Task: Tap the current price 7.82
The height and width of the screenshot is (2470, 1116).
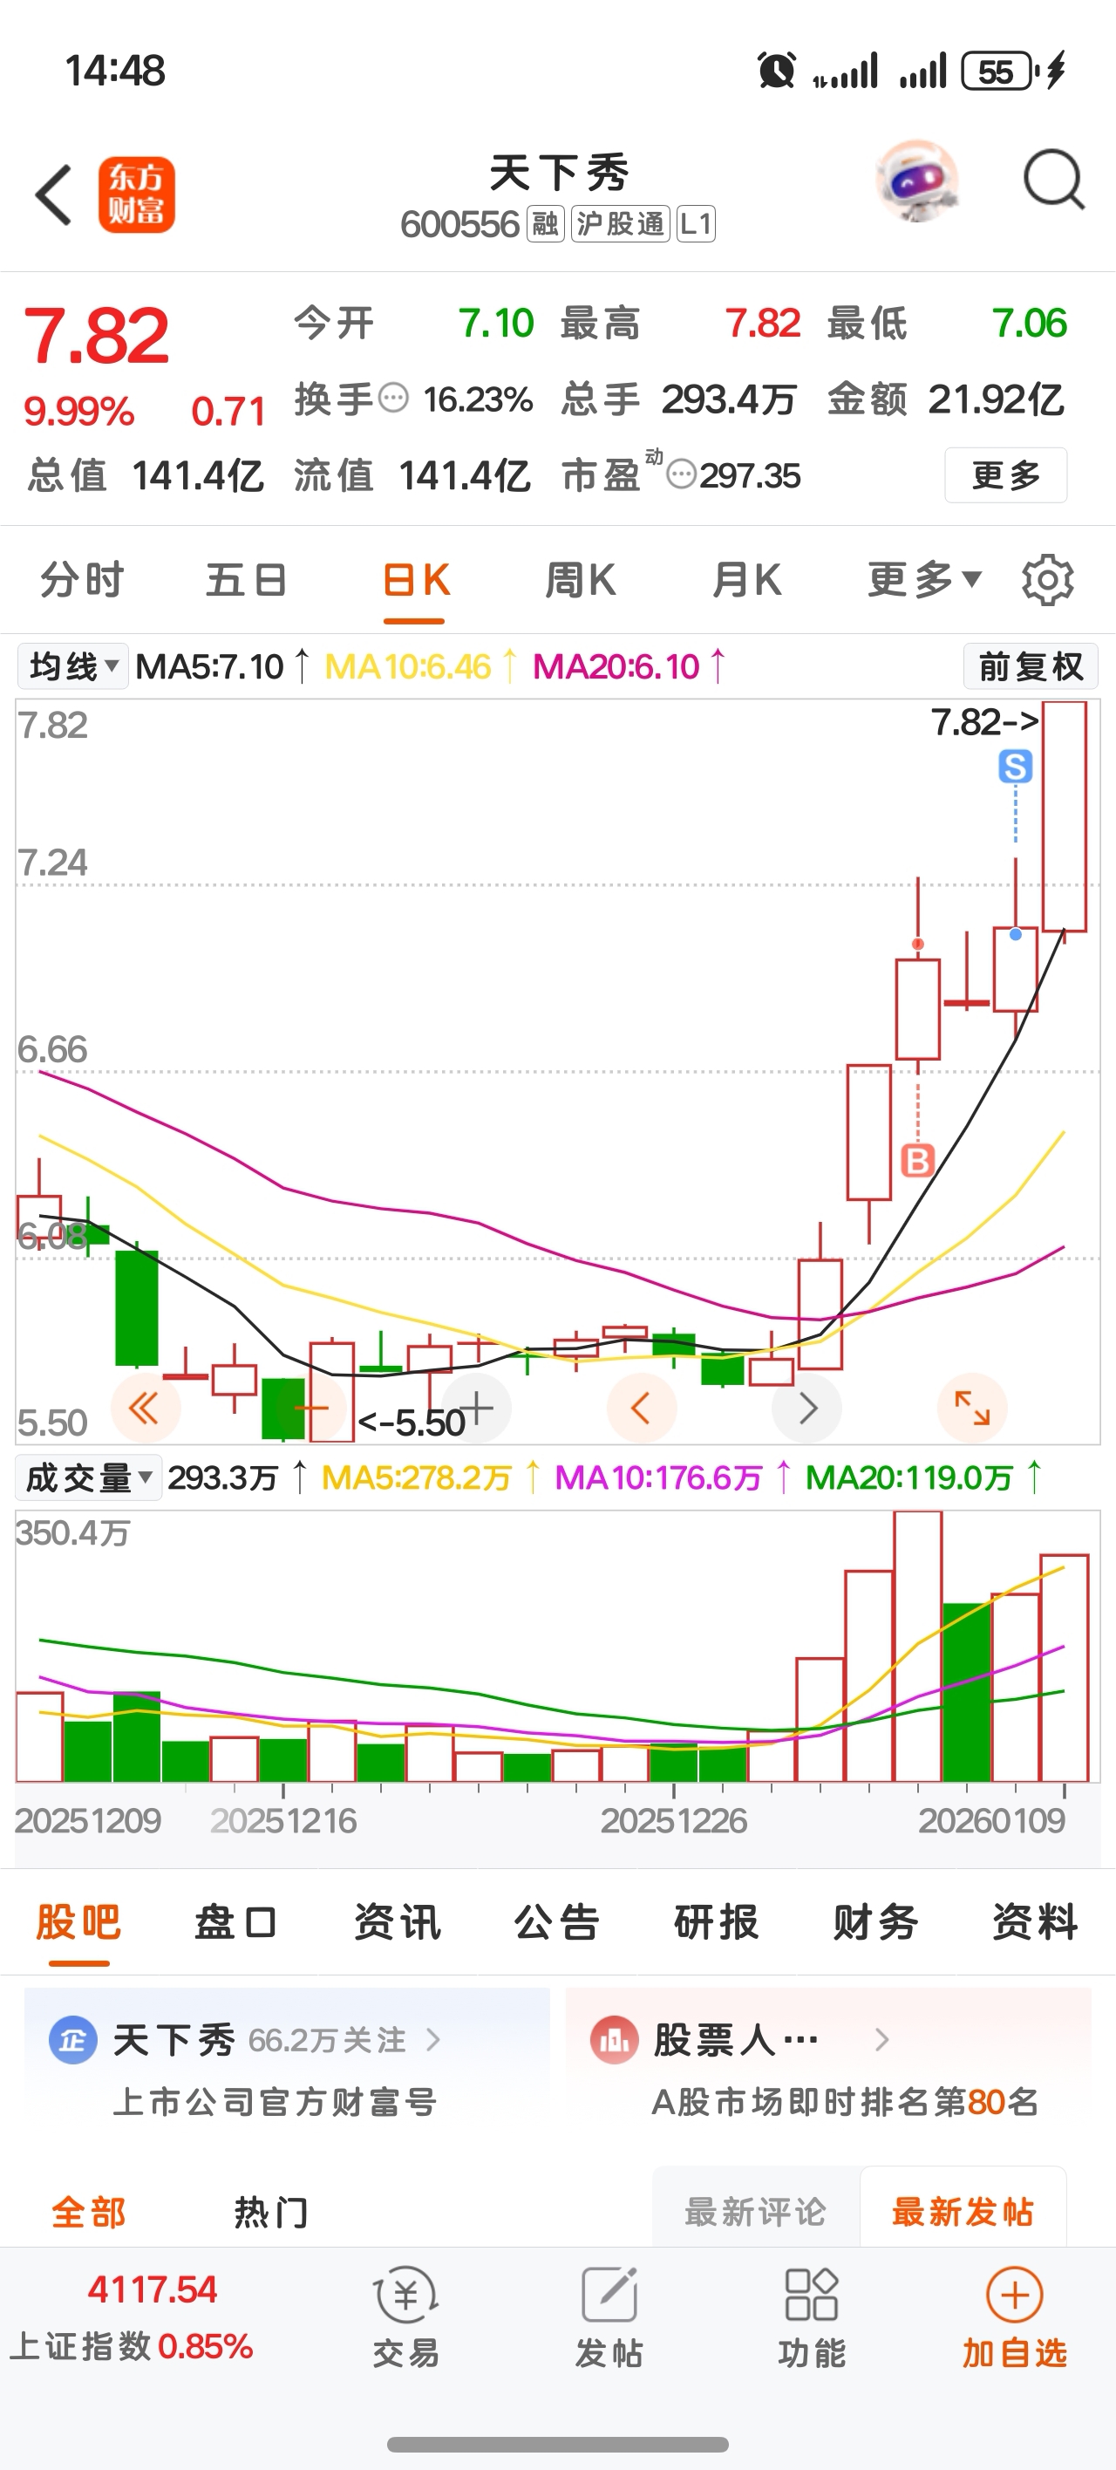Action: (96, 337)
